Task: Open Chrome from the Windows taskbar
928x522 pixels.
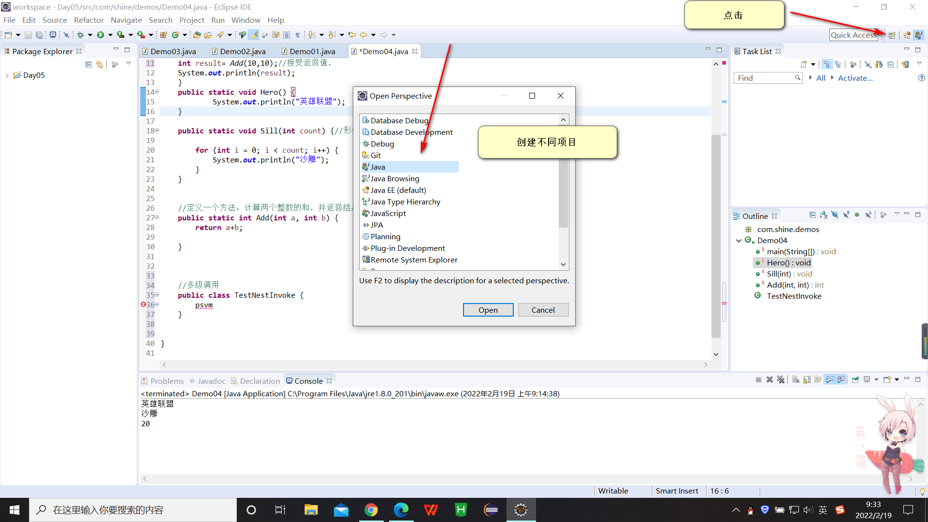Action: [x=371, y=510]
